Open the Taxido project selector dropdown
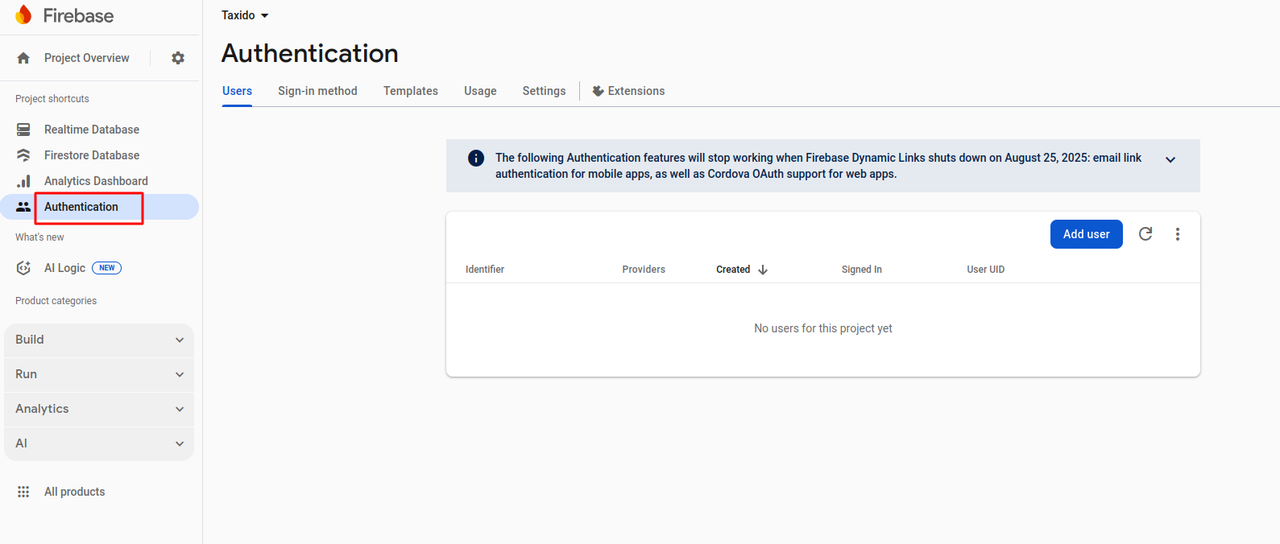 coord(245,15)
